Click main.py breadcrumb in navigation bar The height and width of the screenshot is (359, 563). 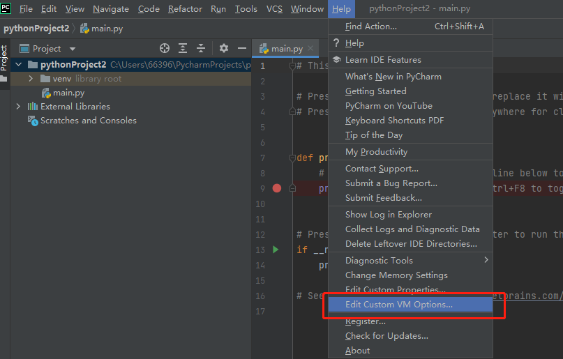click(x=102, y=29)
